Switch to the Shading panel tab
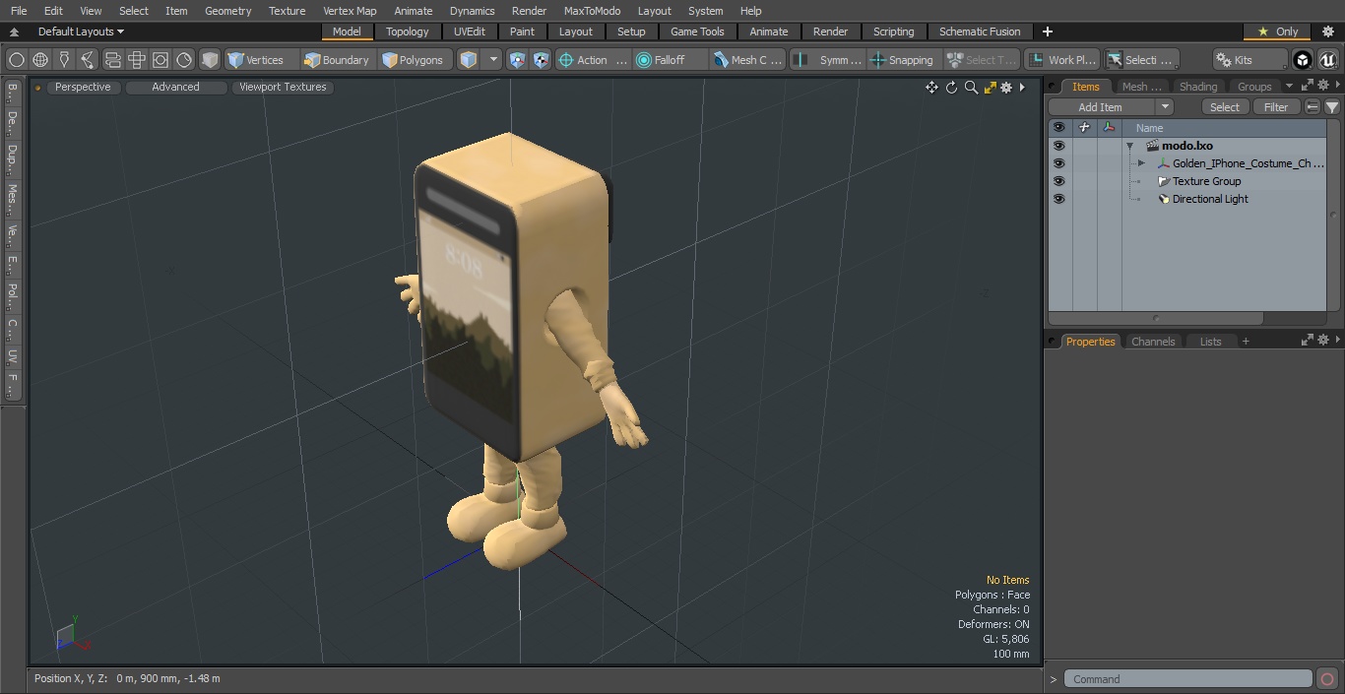 (1198, 87)
